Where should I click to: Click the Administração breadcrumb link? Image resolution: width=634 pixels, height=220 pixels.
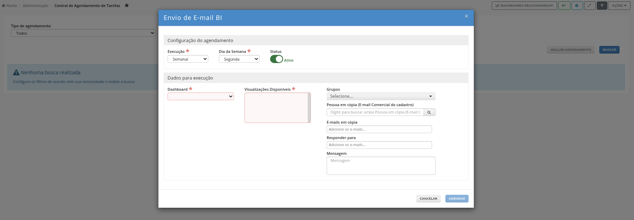click(x=35, y=6)
